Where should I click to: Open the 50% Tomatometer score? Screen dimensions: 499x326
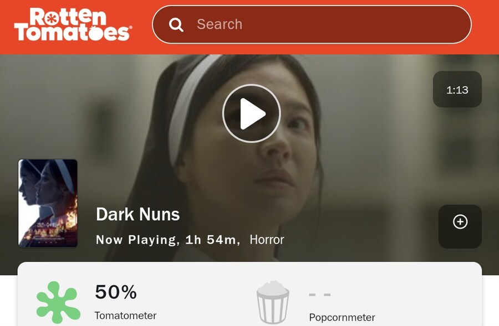116,292
